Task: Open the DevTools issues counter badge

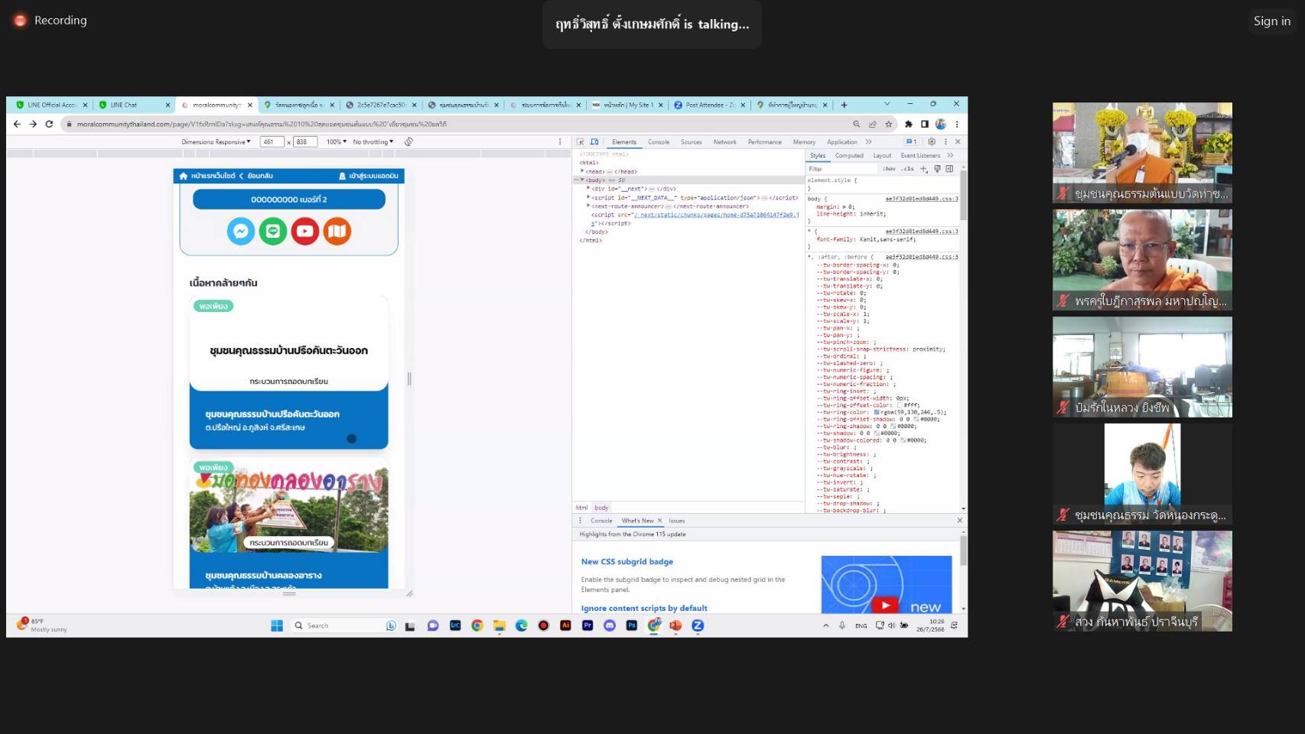Action: (911, 141)
